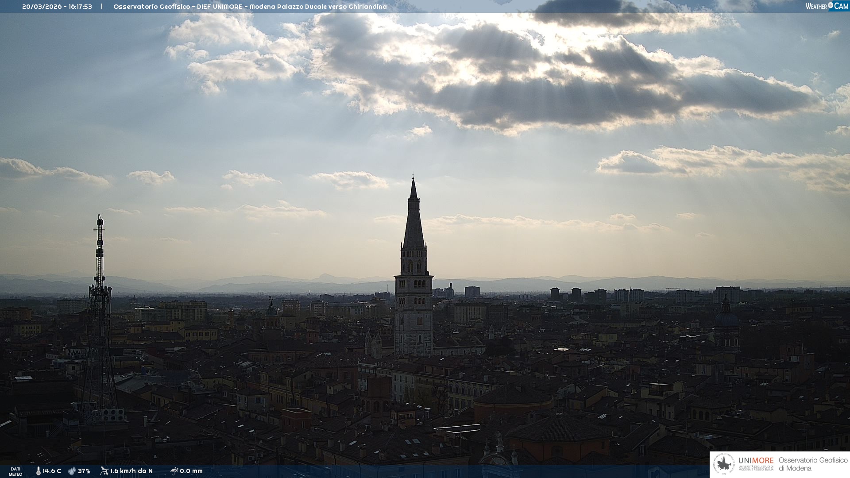Click the UNIMORE round seal emblem

(x=724, y=464)
